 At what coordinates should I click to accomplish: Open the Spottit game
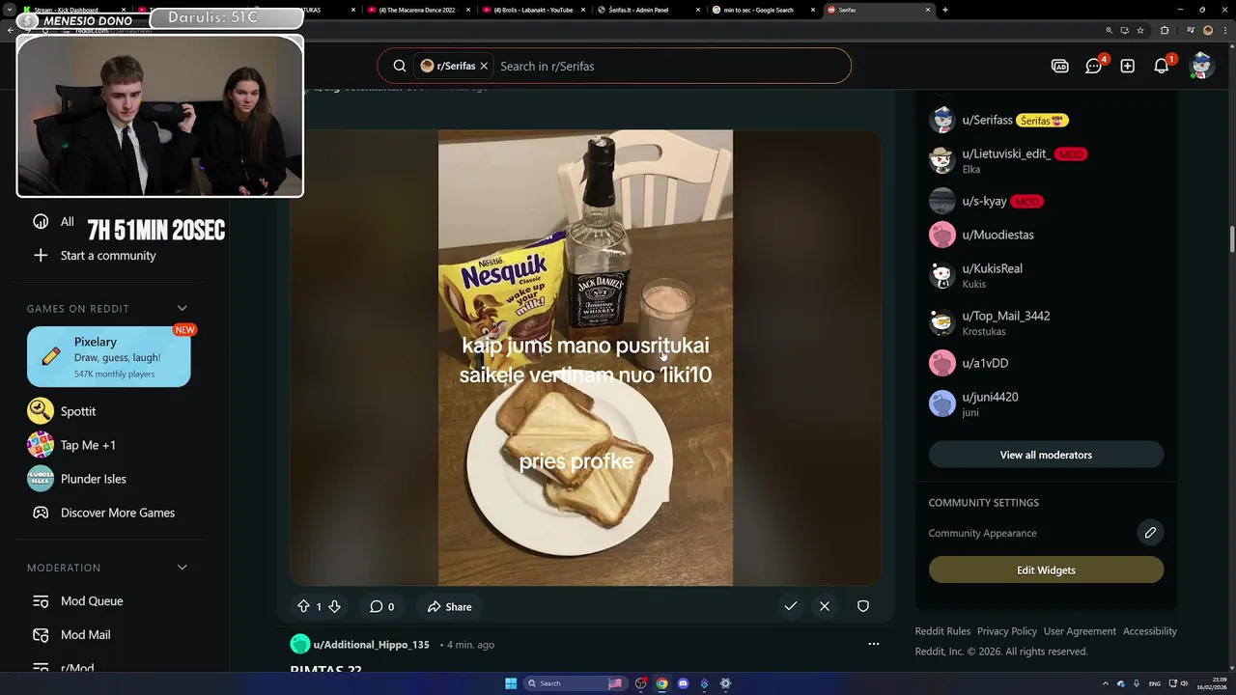tap(78, 411)
